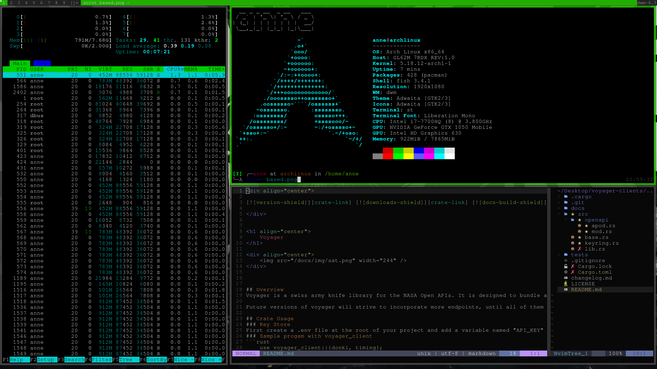Sort by the MEM% column header
This screenshot has width=657, height=369.
pos(191,69)
